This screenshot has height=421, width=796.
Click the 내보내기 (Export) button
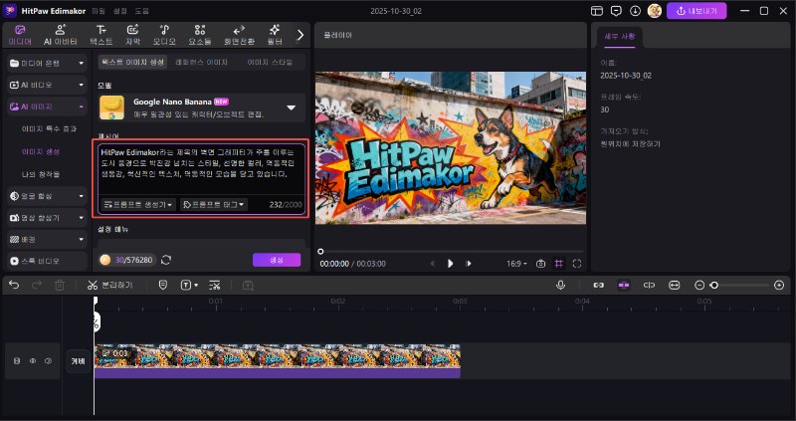[x=696, y=11]
